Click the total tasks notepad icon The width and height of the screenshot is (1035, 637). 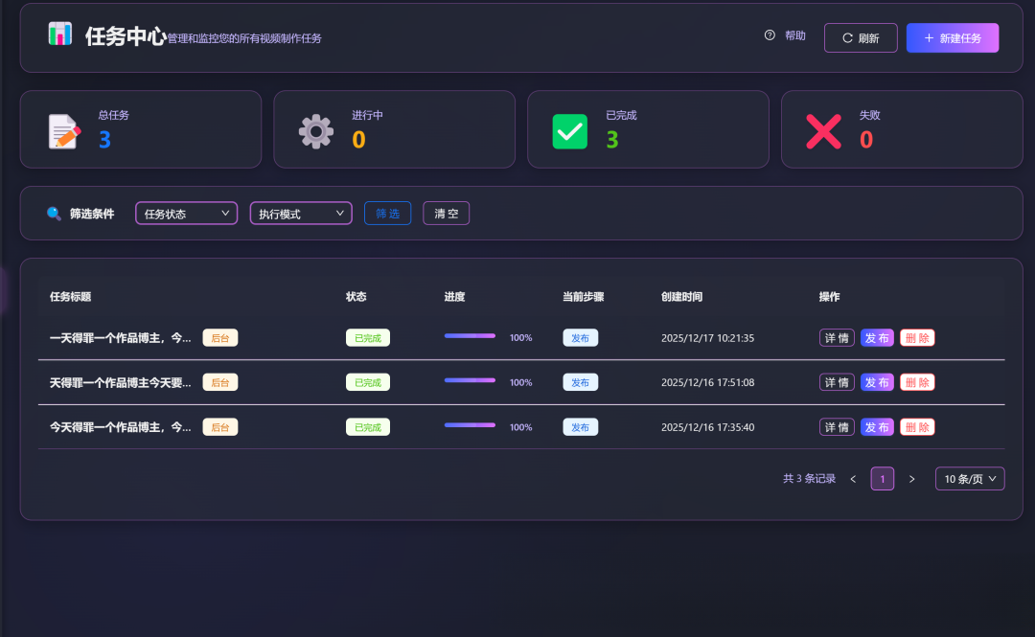pyautogui.click(x=64, y=131)
